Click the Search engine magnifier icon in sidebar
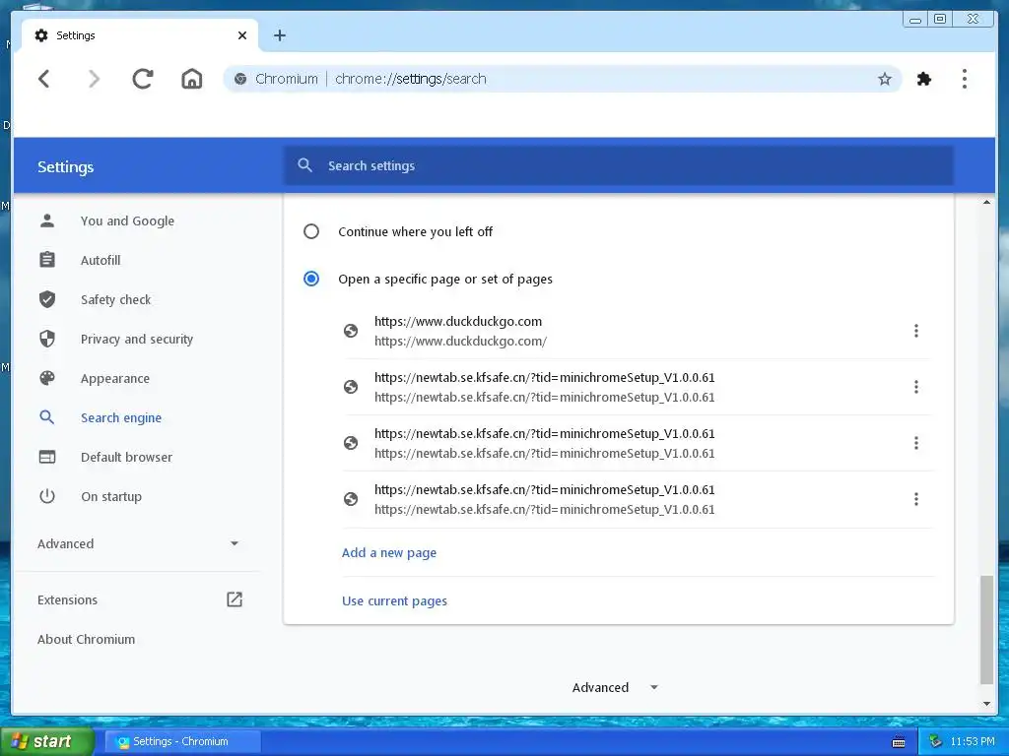Image resolution: width=1009 pixels, height=756 pixels. click(47, 417)
